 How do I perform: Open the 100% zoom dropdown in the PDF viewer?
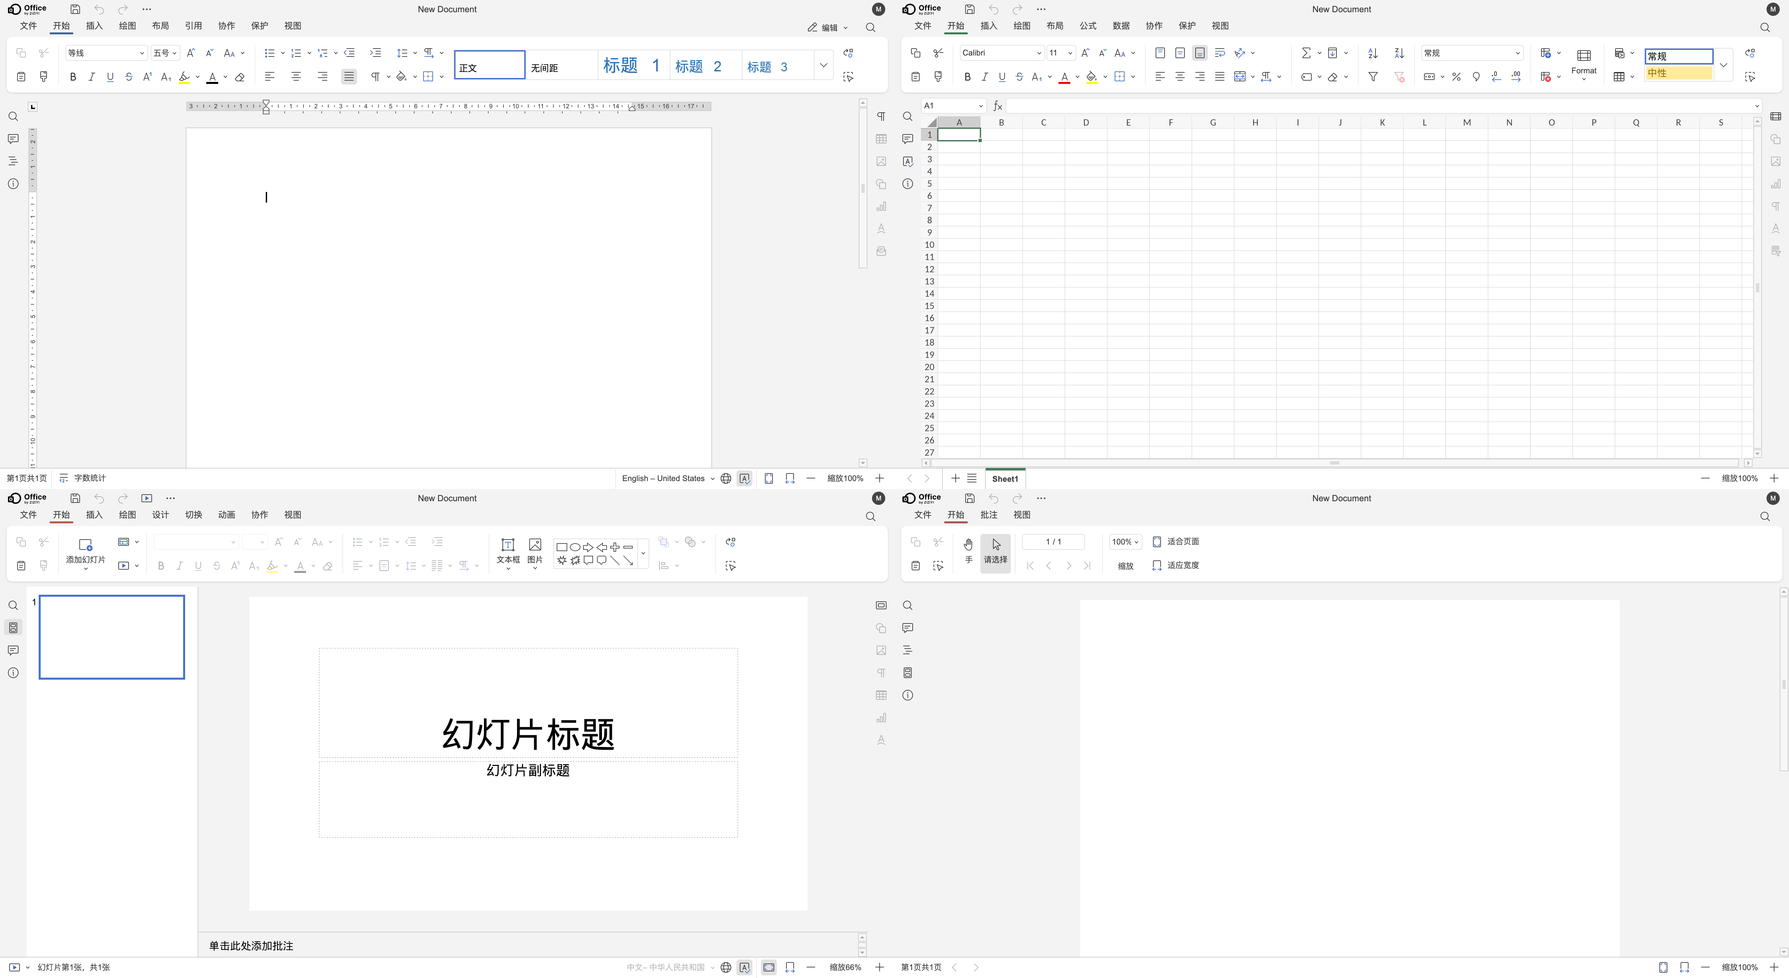point(1125,542)
